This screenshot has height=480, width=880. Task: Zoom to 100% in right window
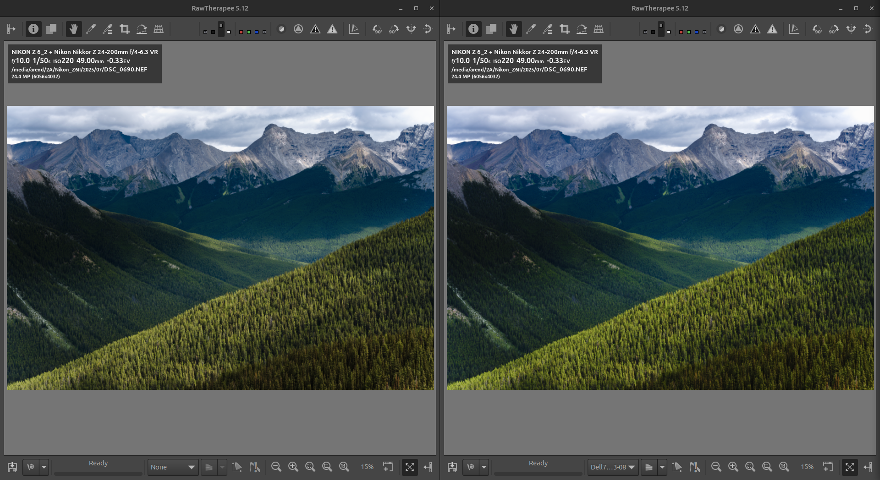(784, 467)
